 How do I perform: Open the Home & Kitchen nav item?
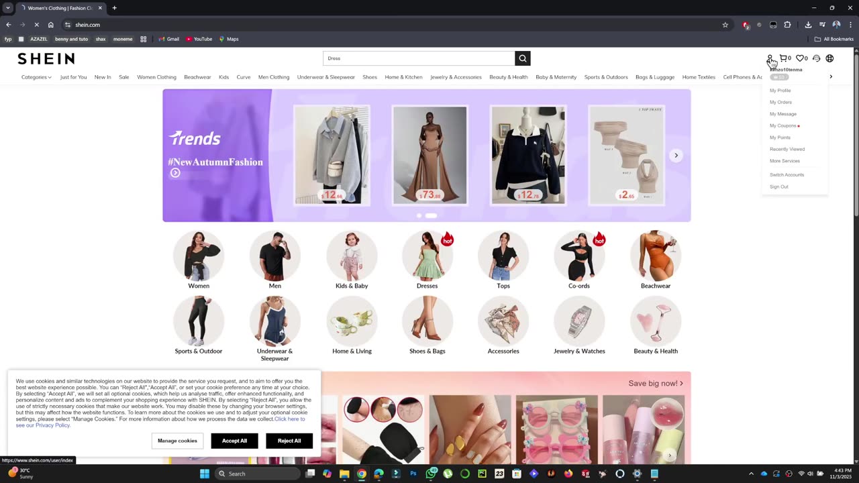[x=403, y=77]
